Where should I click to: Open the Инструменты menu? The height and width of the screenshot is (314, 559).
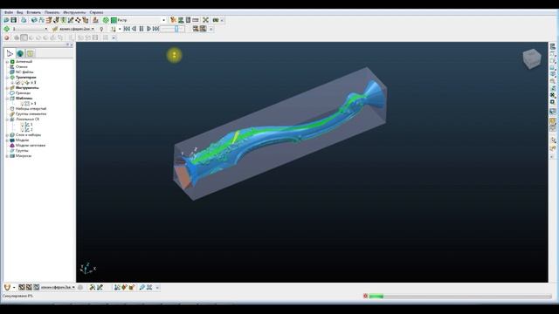(74, 12)
